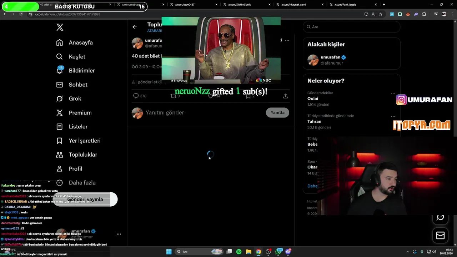
Task: Open Discord from the taskbar
Action: 288,252
